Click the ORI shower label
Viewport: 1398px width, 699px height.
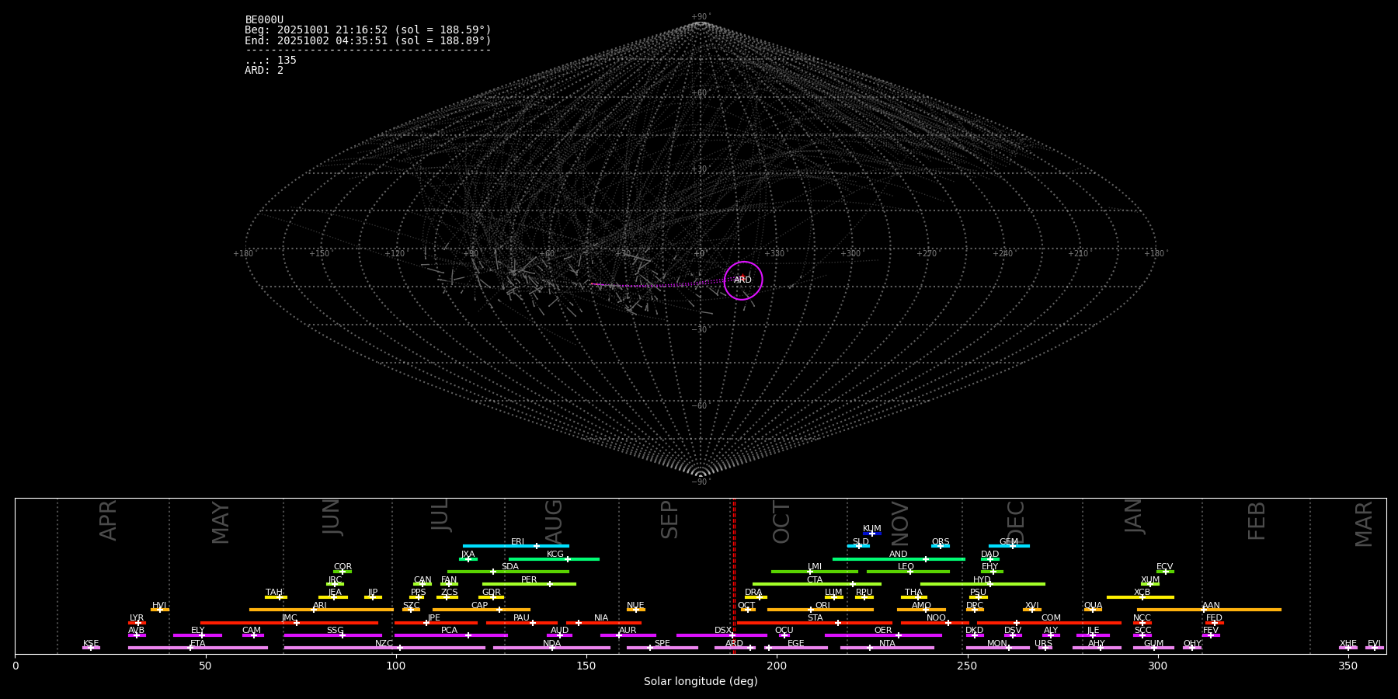822,606
